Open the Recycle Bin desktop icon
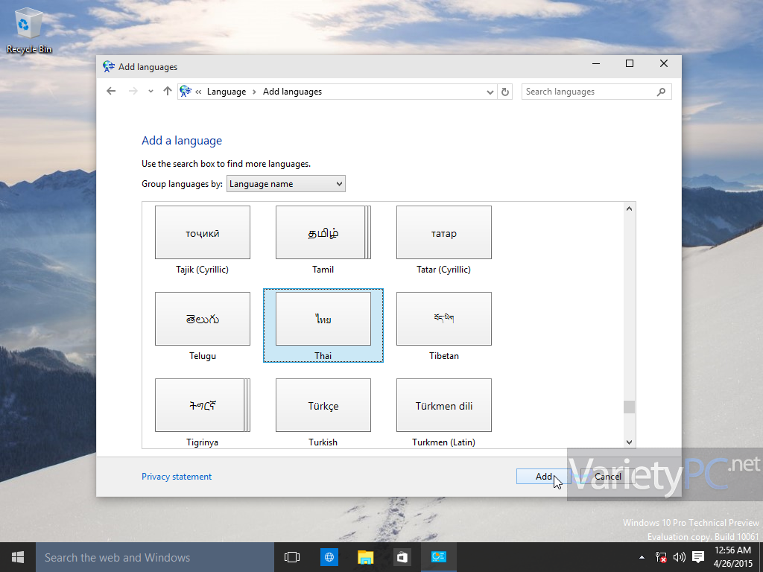The width and height of the screenshot is (763, 572). [x=29, y=29]
